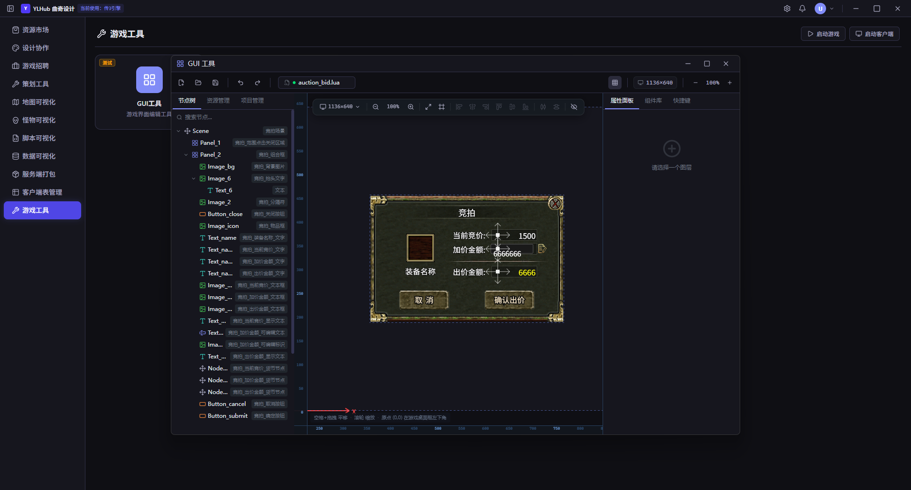Increase zoom with the plus next to 100%
This screenshot has height=490, width=911.
[x=730, y=83]
